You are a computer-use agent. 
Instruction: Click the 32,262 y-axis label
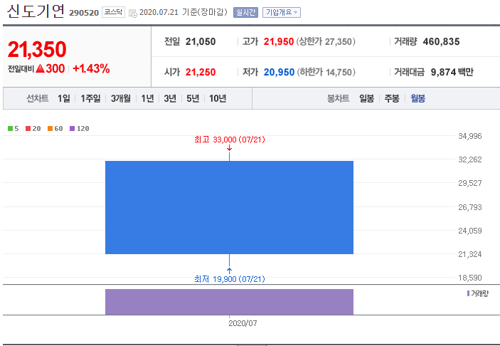pyautogui.click(x=469, y=159)
